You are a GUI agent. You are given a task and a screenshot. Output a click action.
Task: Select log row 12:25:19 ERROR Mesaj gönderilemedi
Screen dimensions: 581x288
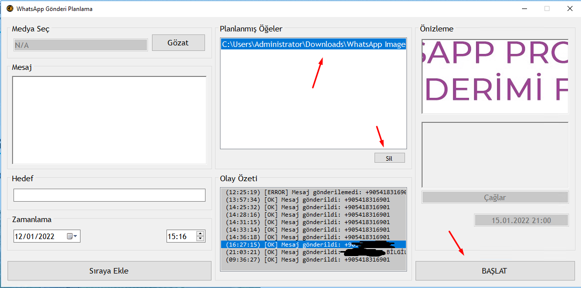tap(313, 192)
